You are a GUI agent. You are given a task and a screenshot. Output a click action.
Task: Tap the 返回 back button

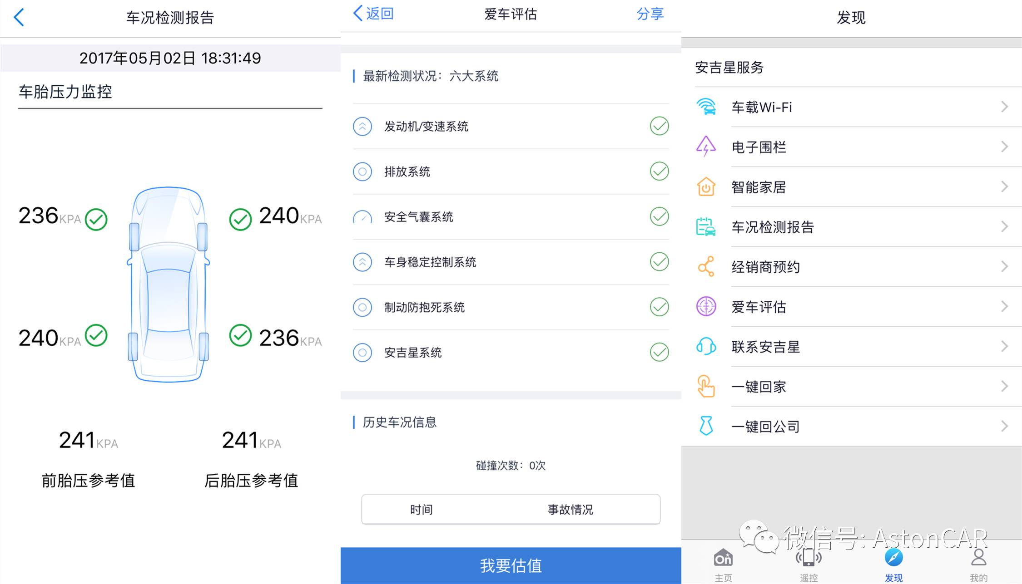click(x=373, y=14)
